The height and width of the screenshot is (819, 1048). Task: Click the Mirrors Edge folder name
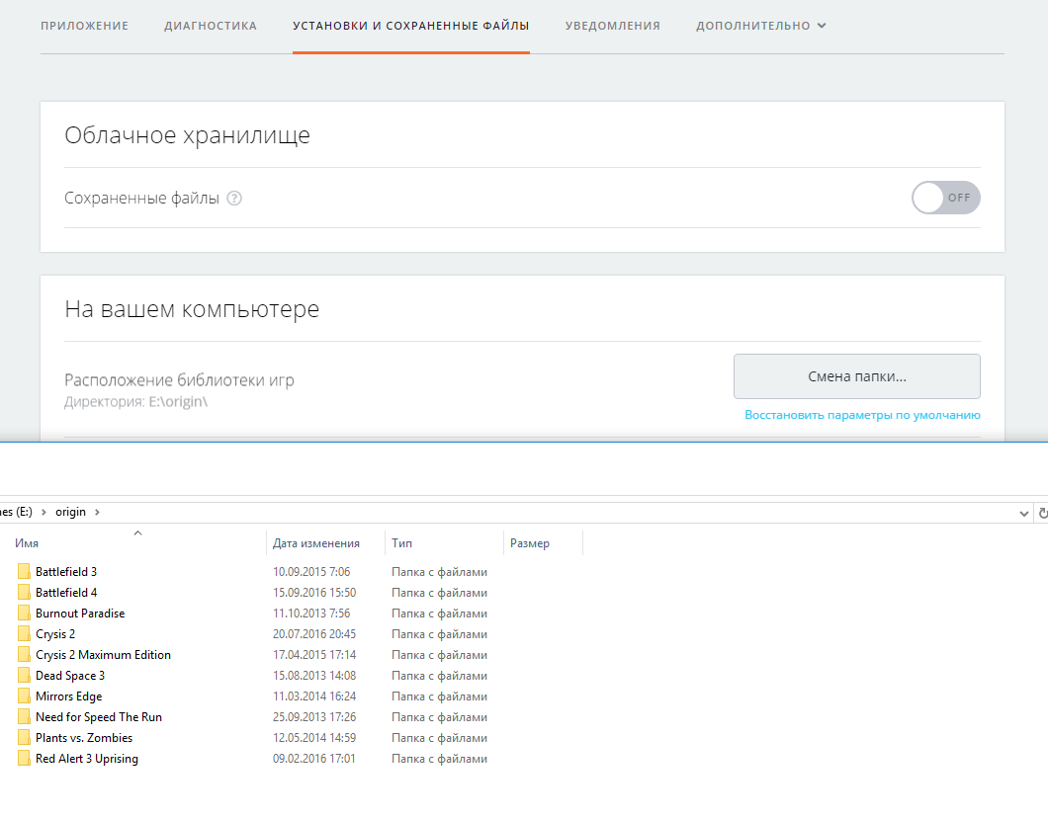(x=69, y=696)
